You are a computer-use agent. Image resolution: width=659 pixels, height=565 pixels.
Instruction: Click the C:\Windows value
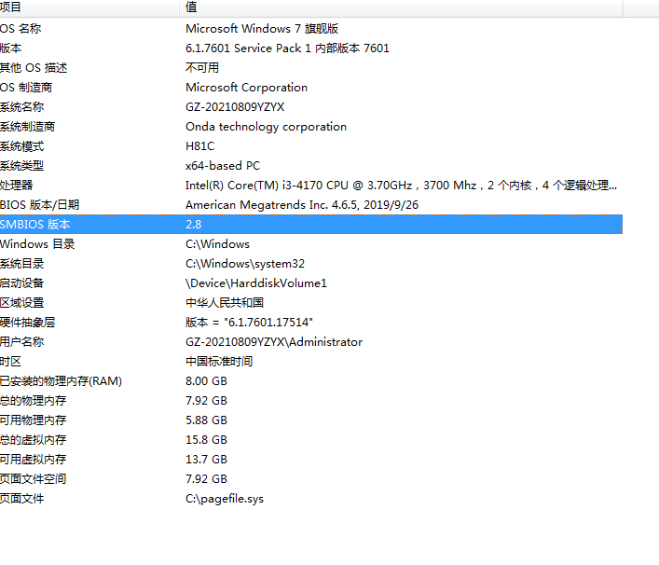[x=217, y=244]
